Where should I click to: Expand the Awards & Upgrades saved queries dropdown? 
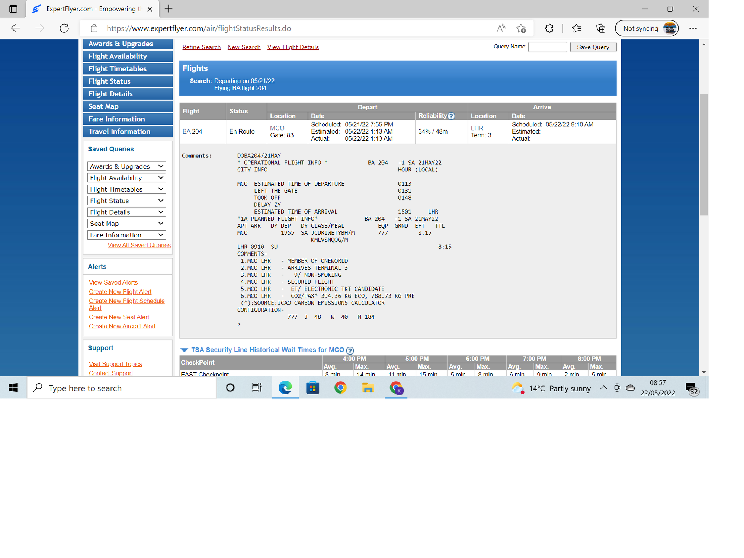point(126,166)
